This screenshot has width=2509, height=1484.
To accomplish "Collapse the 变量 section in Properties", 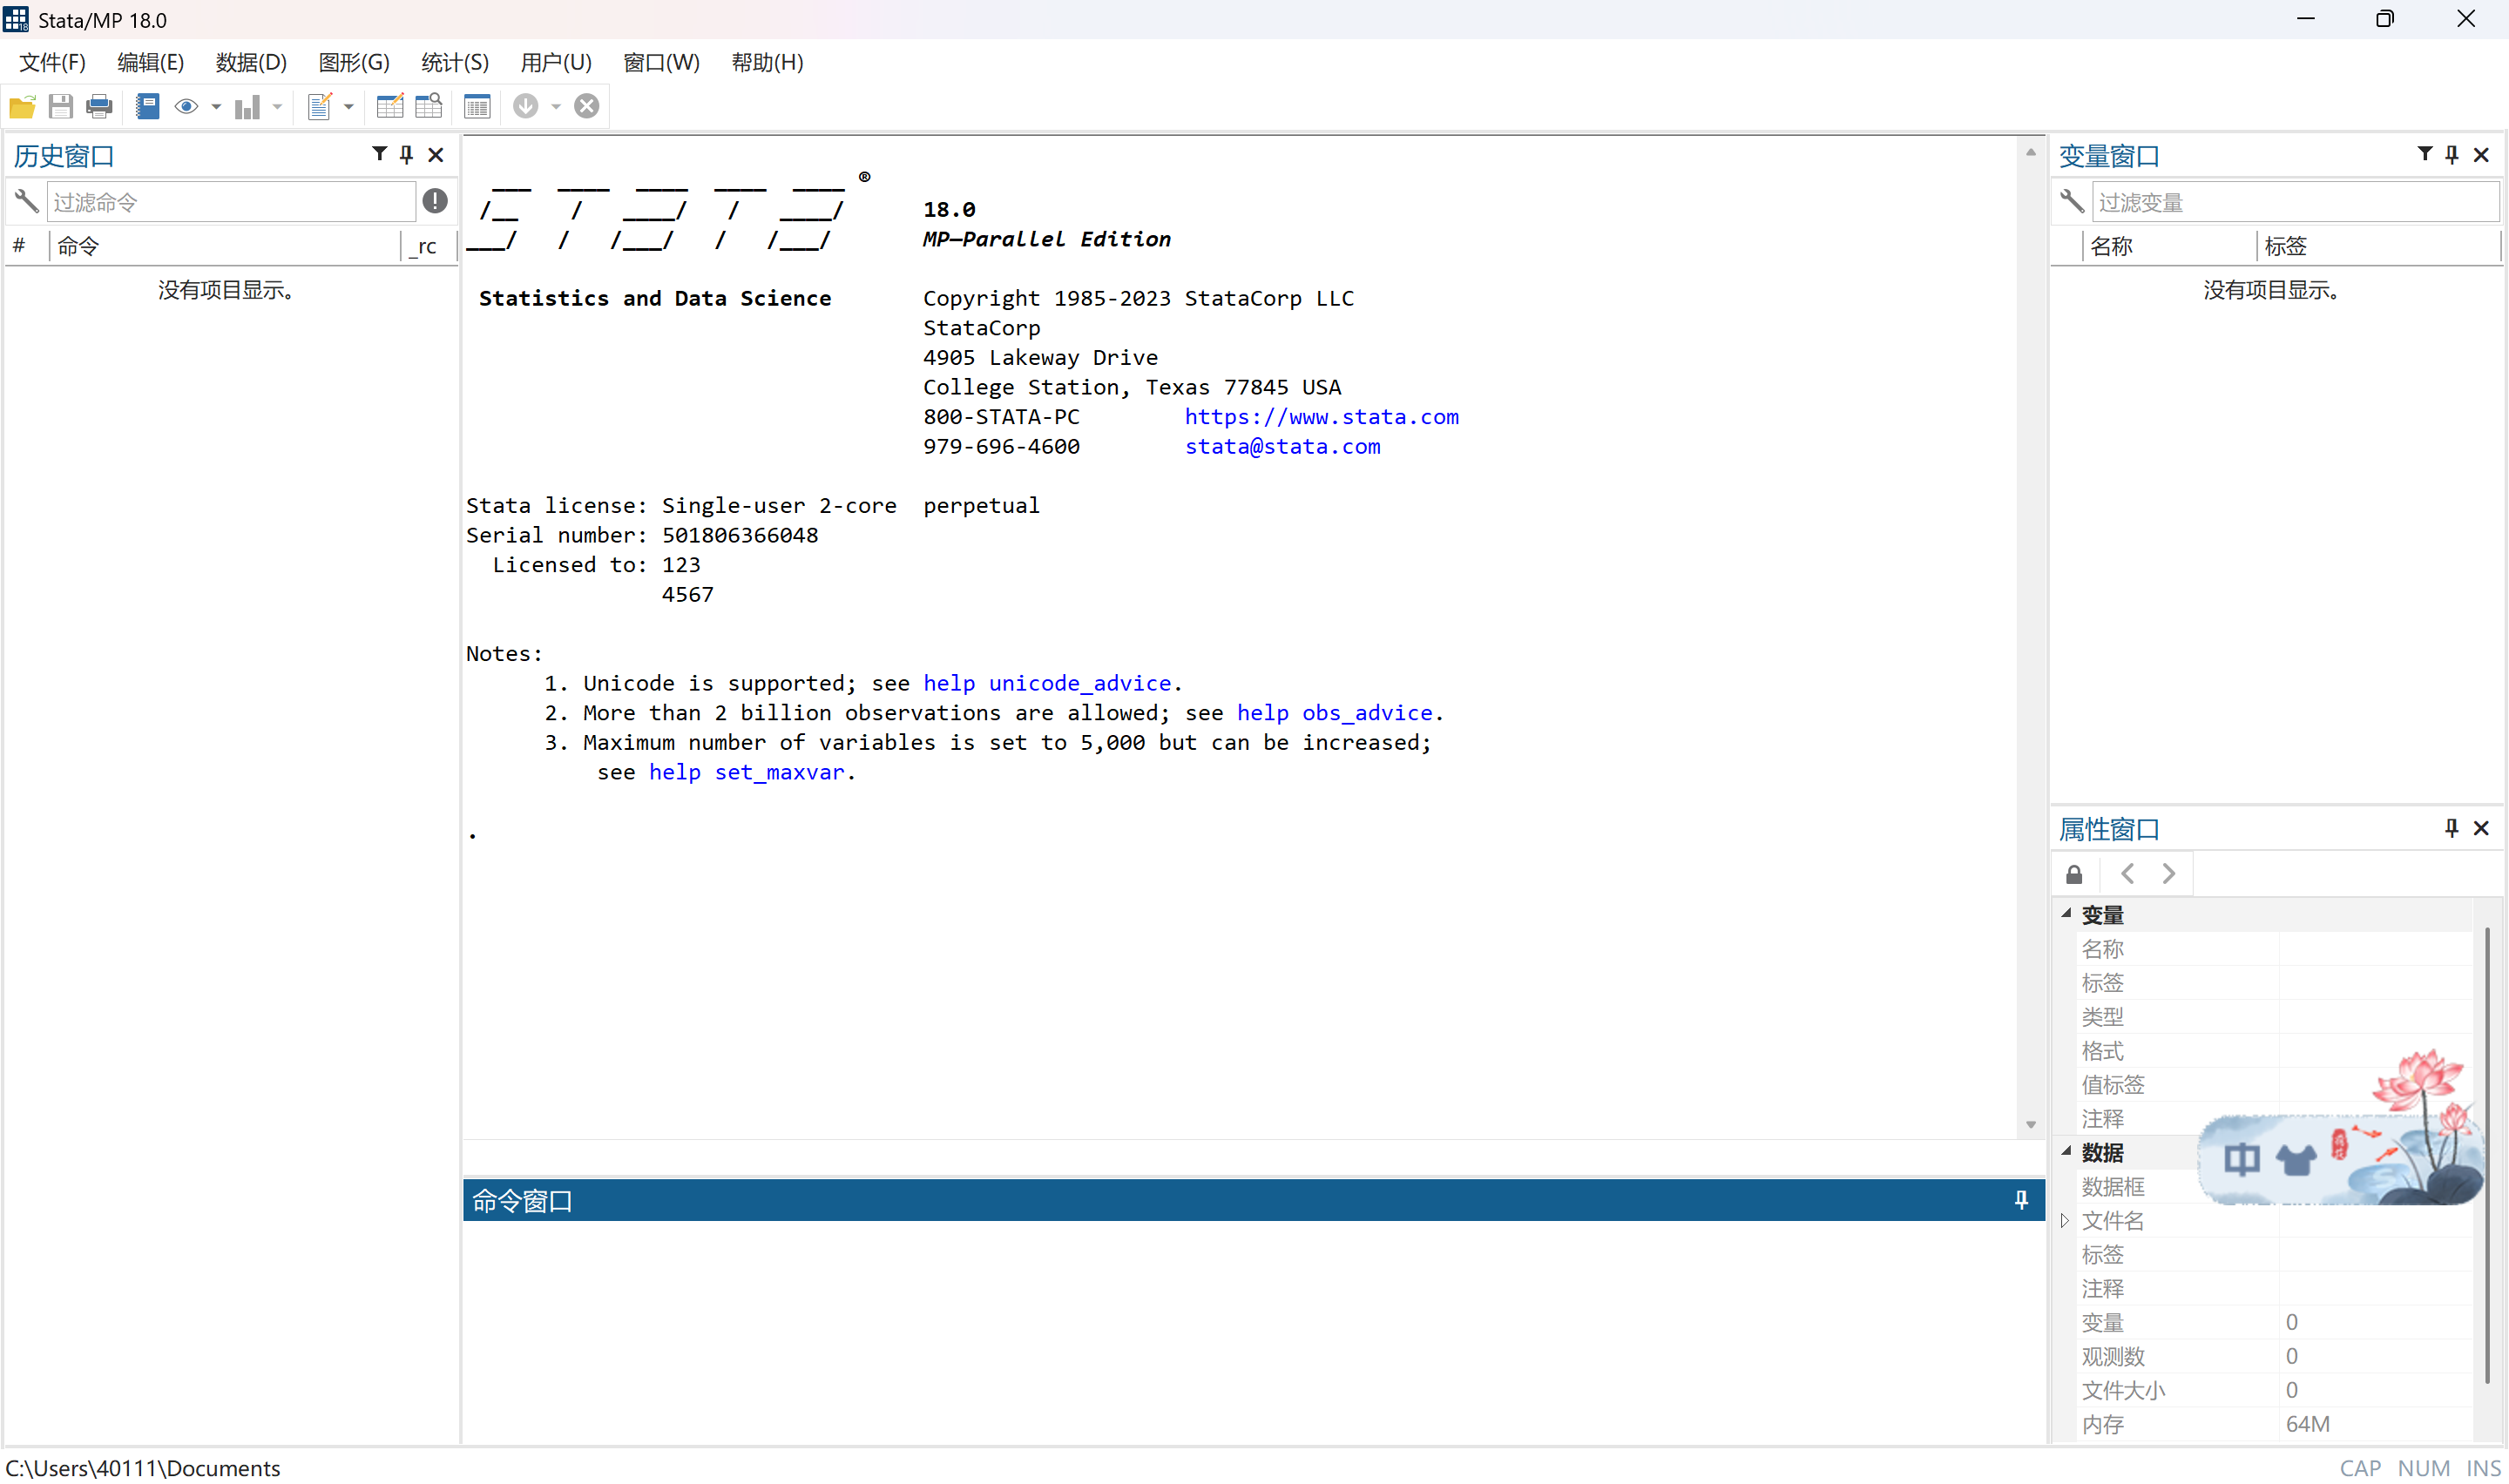I will (x=2066, y=913).
